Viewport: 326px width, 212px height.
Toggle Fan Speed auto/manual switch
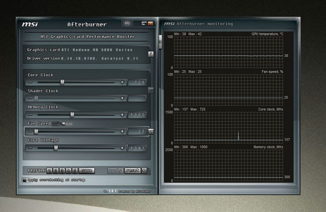coord(62,124)
